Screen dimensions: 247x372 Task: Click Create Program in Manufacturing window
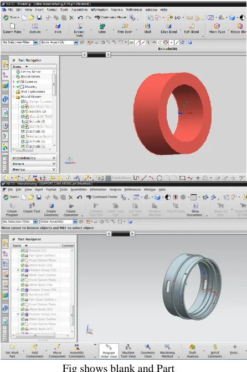click(12, 209)
